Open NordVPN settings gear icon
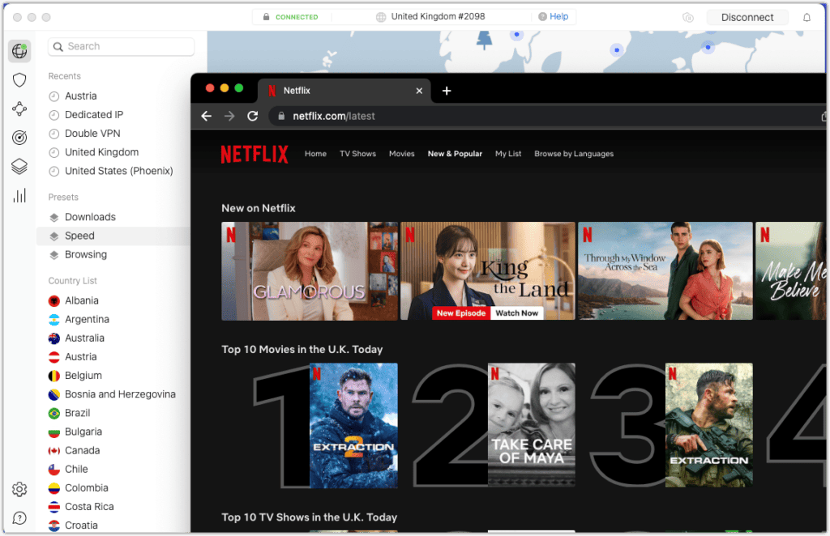 (19, 489)
